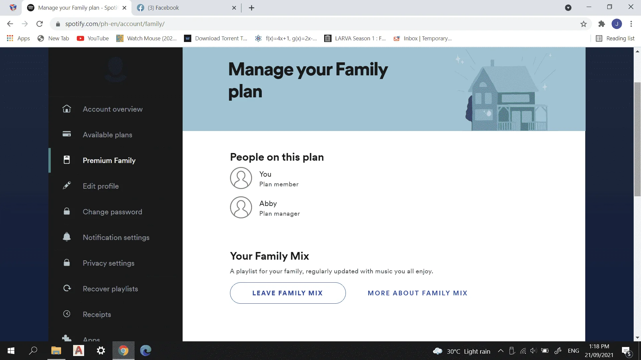Open the Watch Mouse bookmark
This screenshot has width=641, height=360.
pos(147,38)
